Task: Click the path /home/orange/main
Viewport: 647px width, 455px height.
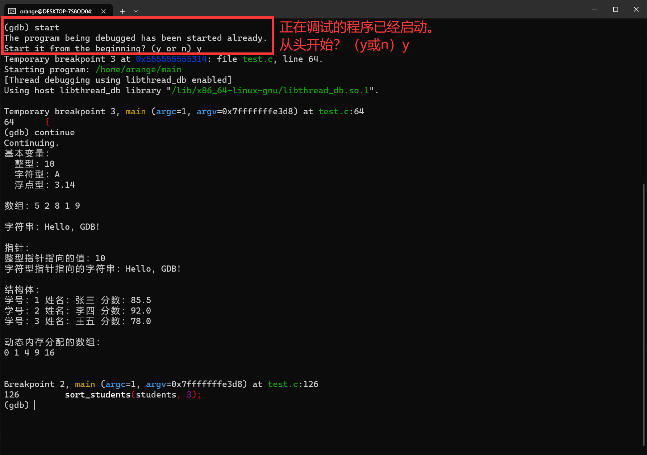Action: [138, 69]
